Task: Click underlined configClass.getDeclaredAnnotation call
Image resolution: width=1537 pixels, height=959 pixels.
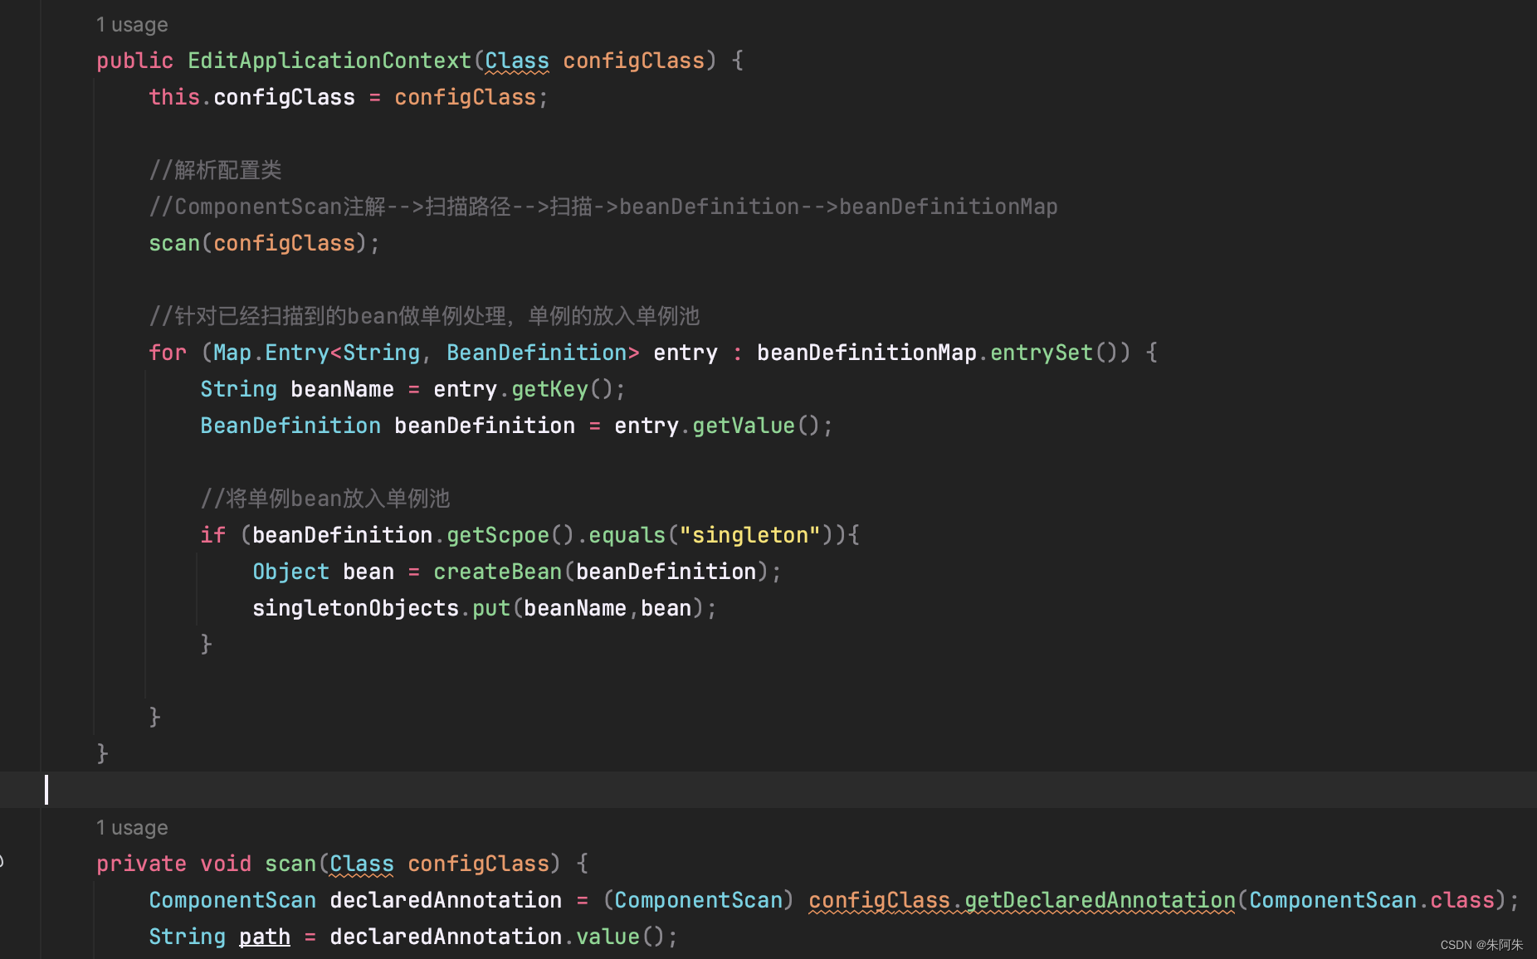Action: [1022, 900]
